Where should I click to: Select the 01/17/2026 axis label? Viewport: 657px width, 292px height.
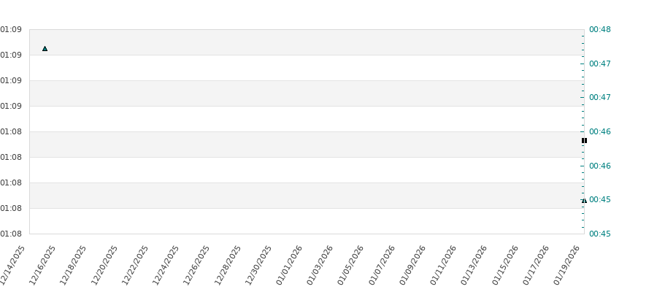538,264
